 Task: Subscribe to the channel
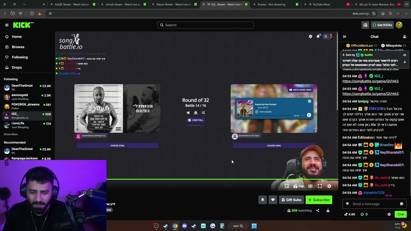(319, 200)
